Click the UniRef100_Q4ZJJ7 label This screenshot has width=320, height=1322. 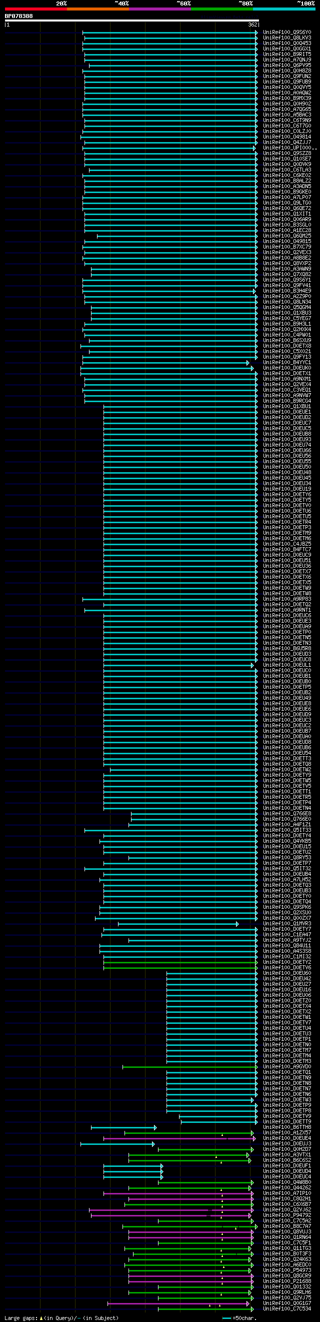pyautogui.click(x=287, y=143)
